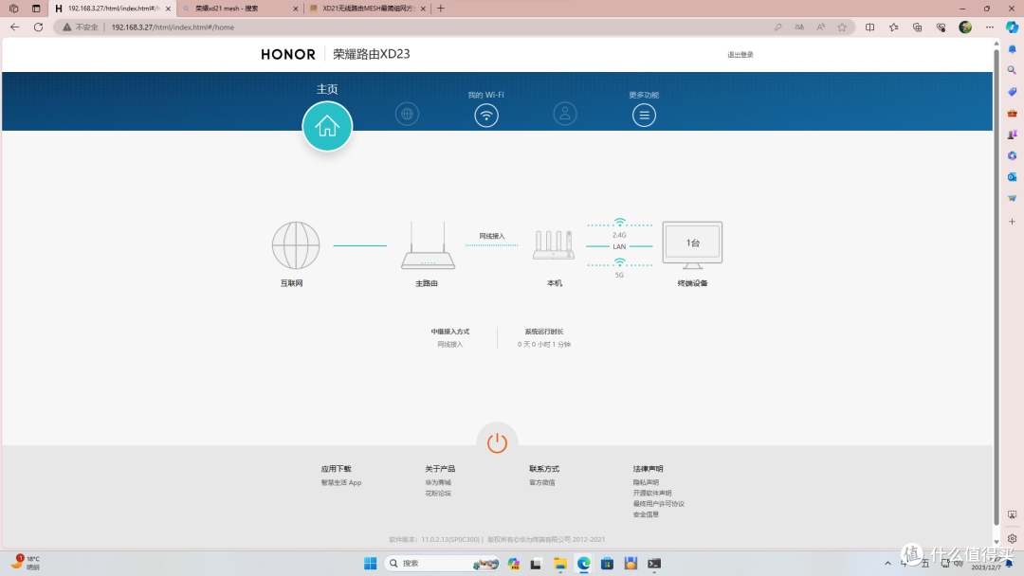Screen dimensions: 1024x576
Task: Open the workspaces icon in title bar
Action: 13,9
